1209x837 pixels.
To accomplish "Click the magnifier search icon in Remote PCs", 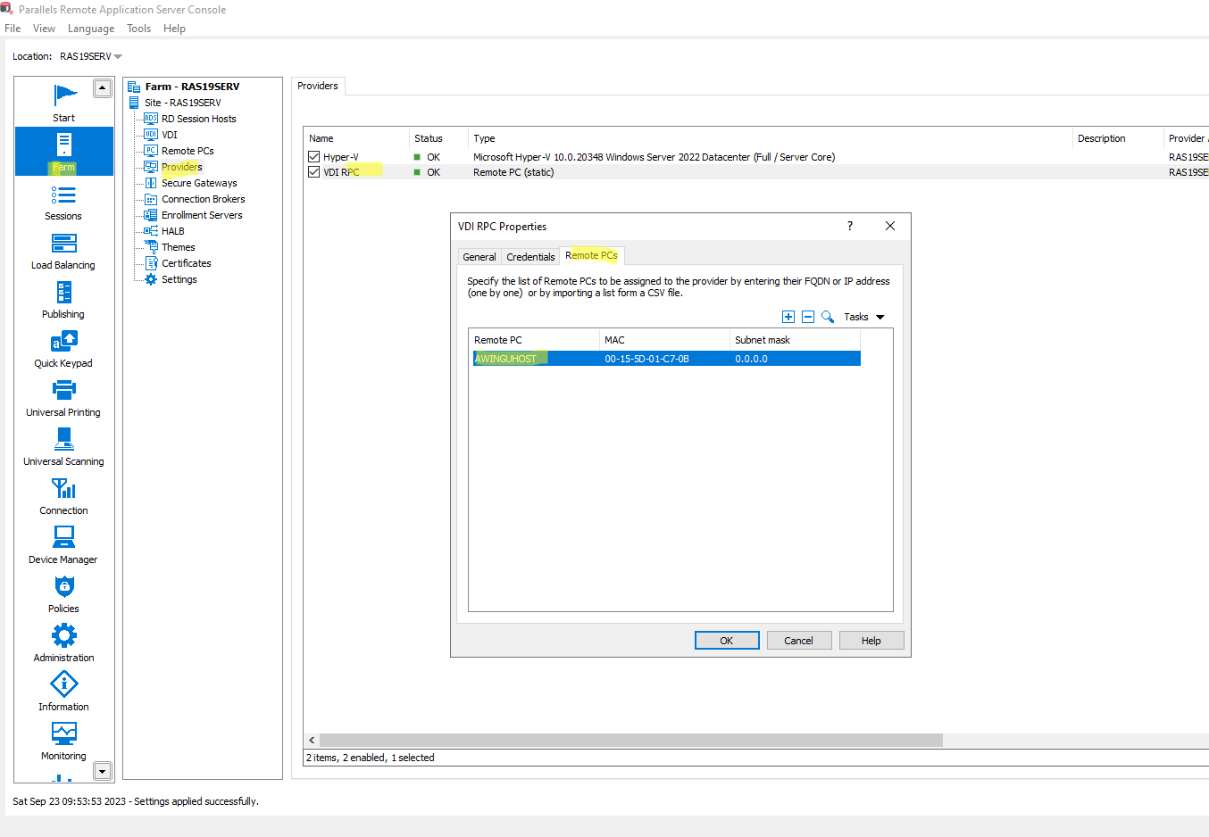I will click(x=828, y=317).
